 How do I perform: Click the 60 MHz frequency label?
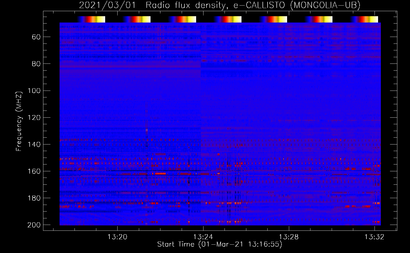pyautogui.click(x=36, y=37)
